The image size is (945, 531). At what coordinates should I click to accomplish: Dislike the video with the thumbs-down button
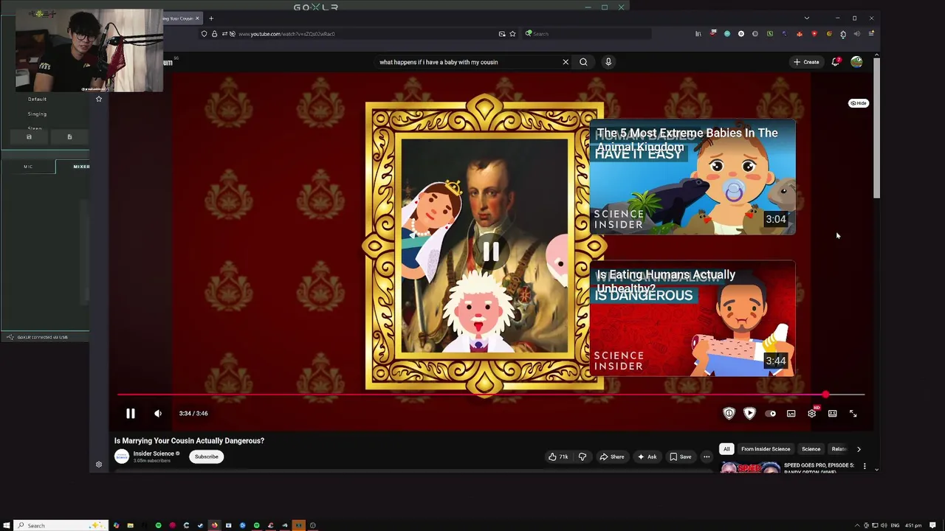[x=583, y=457]
